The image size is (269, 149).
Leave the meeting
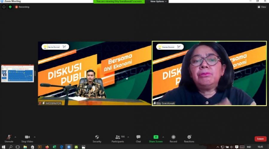[260, 139]
